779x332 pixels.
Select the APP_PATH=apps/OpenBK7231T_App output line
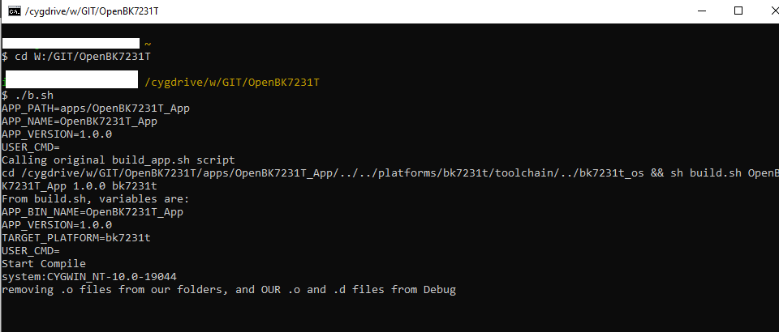[96, 108]
